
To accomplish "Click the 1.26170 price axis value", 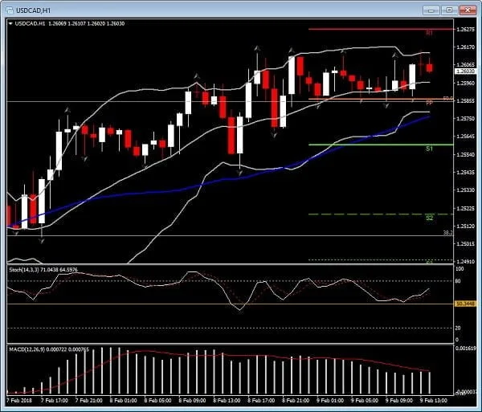I will pyautogui.click(x=466, y=47).
